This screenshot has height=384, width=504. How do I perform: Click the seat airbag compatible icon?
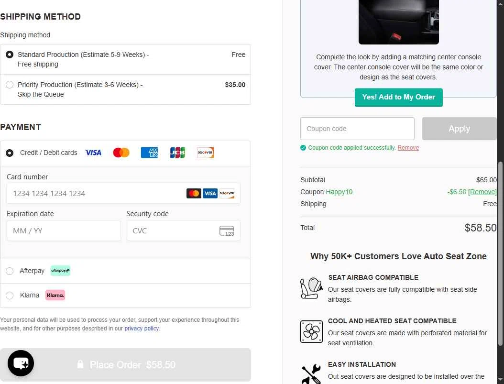[x=311, y=288]
